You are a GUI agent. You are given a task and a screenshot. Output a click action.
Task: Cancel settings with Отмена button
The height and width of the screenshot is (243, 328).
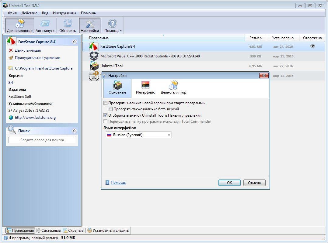(x=254, y=183)
